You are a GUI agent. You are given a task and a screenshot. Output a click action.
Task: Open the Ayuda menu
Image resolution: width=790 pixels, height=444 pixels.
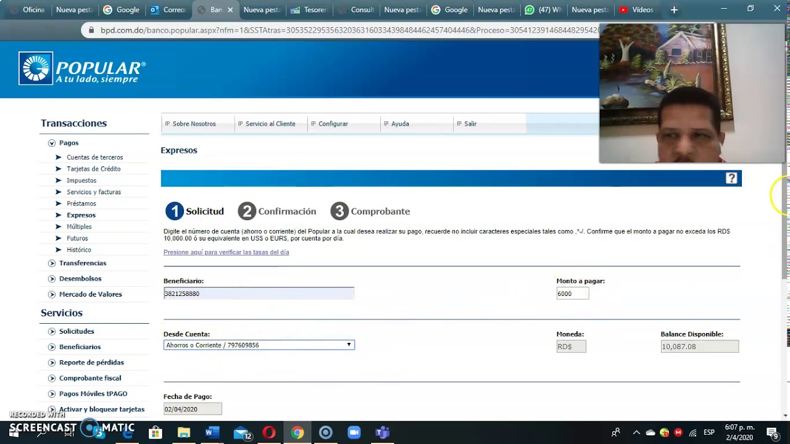(x=400, y=124)
